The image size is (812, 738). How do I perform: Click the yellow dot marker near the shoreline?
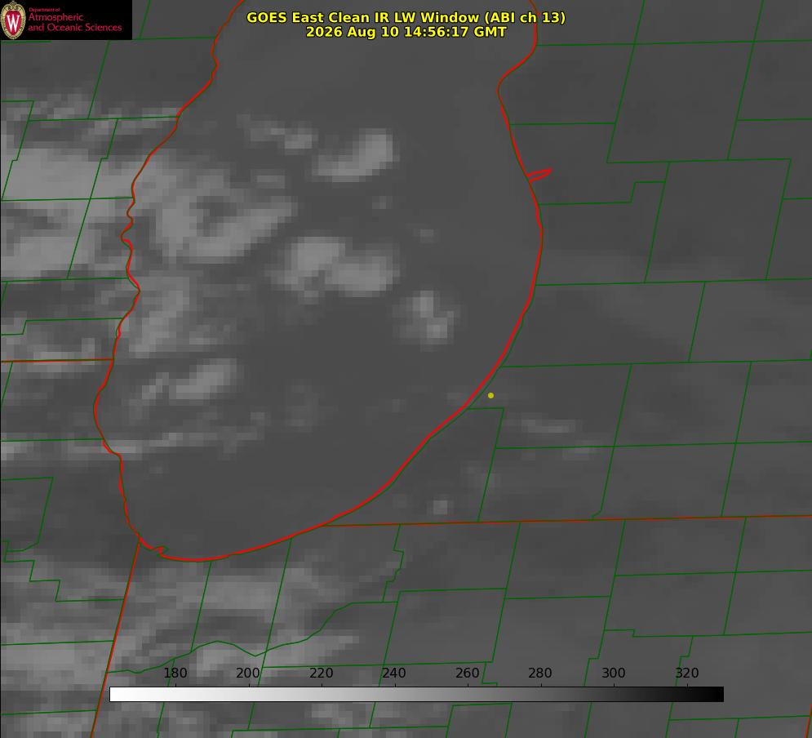(490, 395)
